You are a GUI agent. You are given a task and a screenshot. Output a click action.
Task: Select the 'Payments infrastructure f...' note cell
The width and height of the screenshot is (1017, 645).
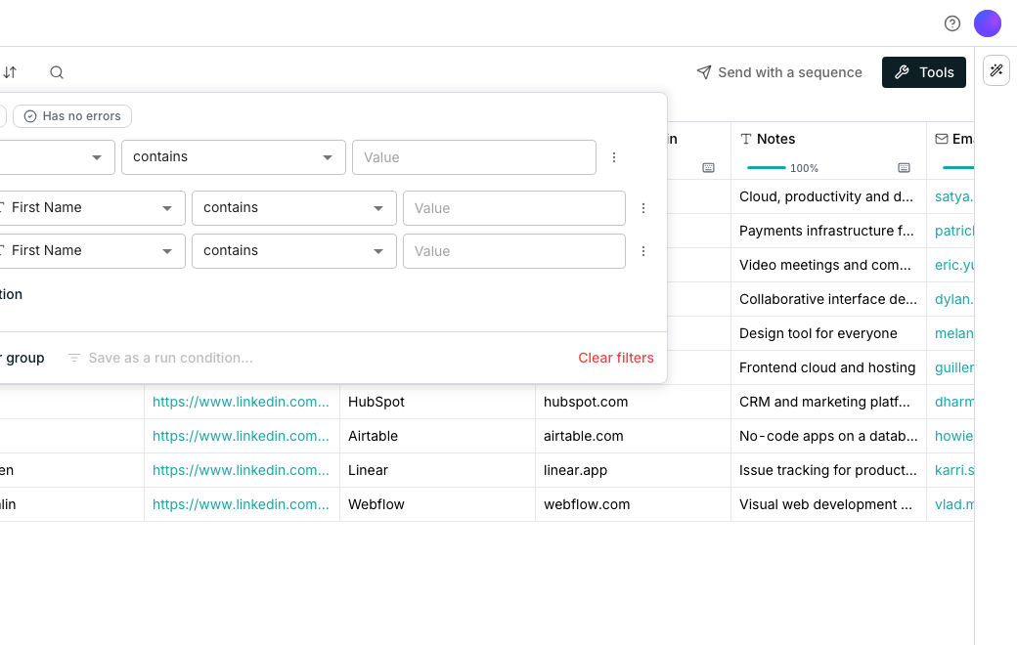pos(828,231)
